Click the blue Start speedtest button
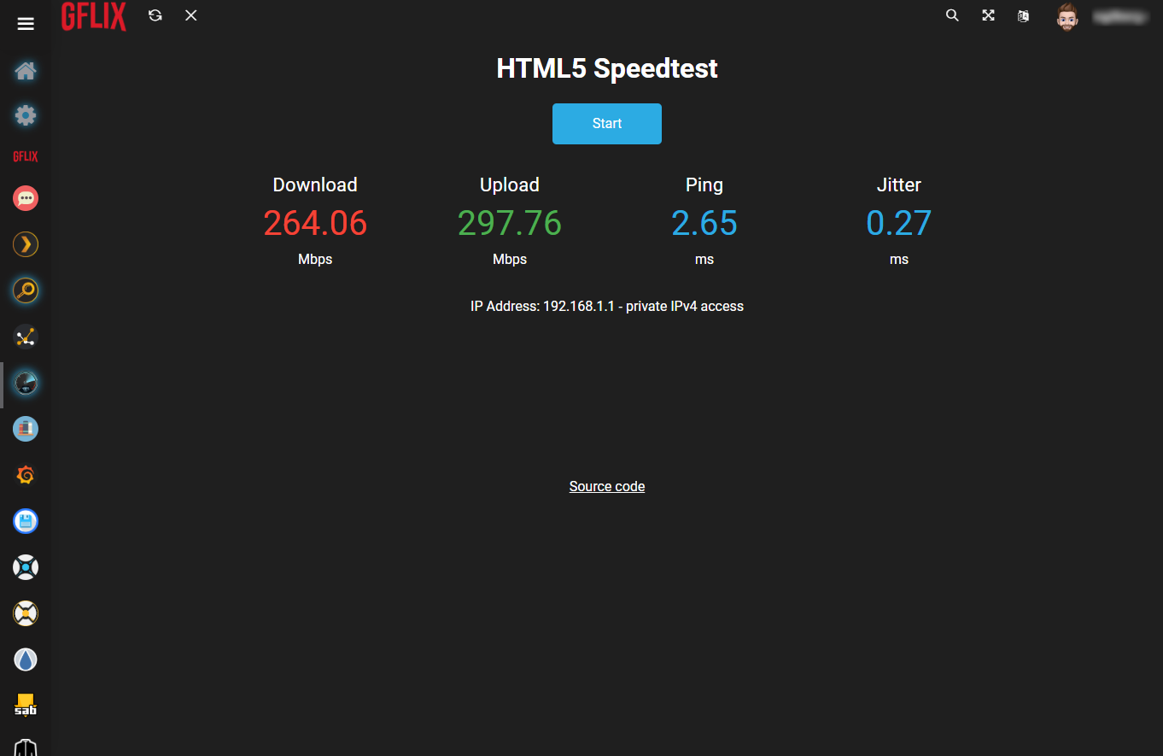The image size is (1163, 756). (606, 124)
